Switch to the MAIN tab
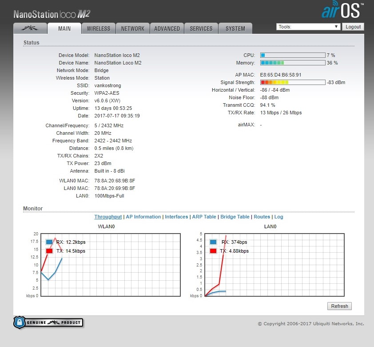The width and height of the screenshot is (374, 347). tap(64, 28)
